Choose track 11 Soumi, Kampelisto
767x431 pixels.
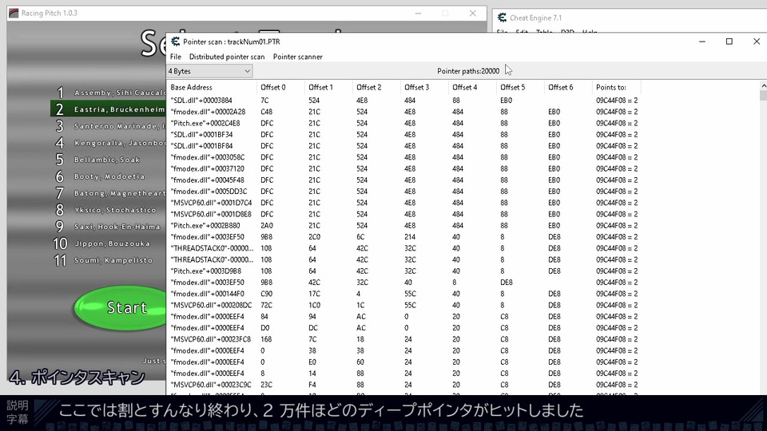pyautogui.click(x=109, y=260)
